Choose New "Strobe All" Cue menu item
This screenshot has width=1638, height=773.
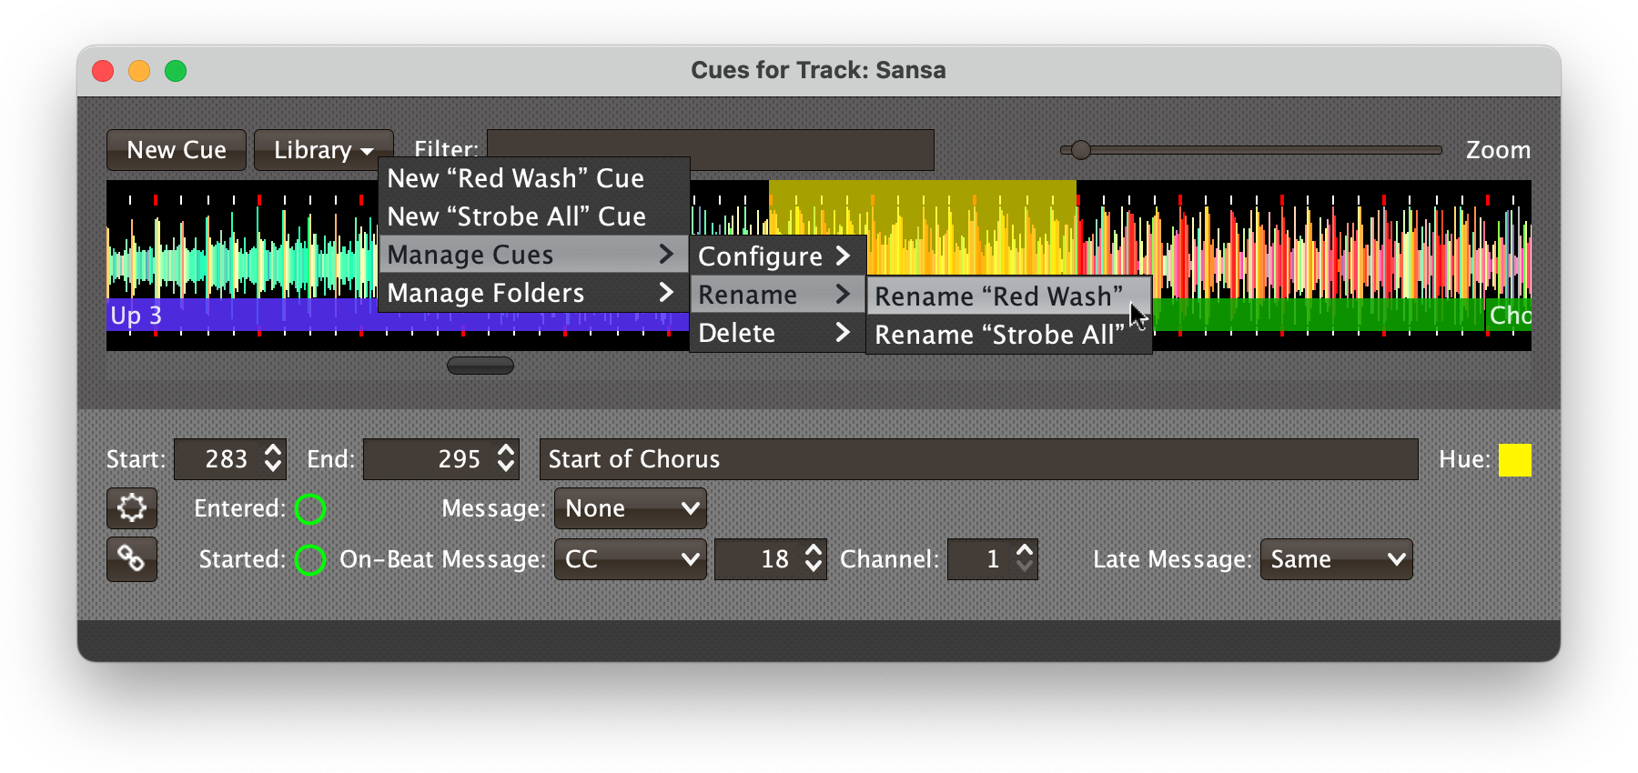click(x=533, y=216)
